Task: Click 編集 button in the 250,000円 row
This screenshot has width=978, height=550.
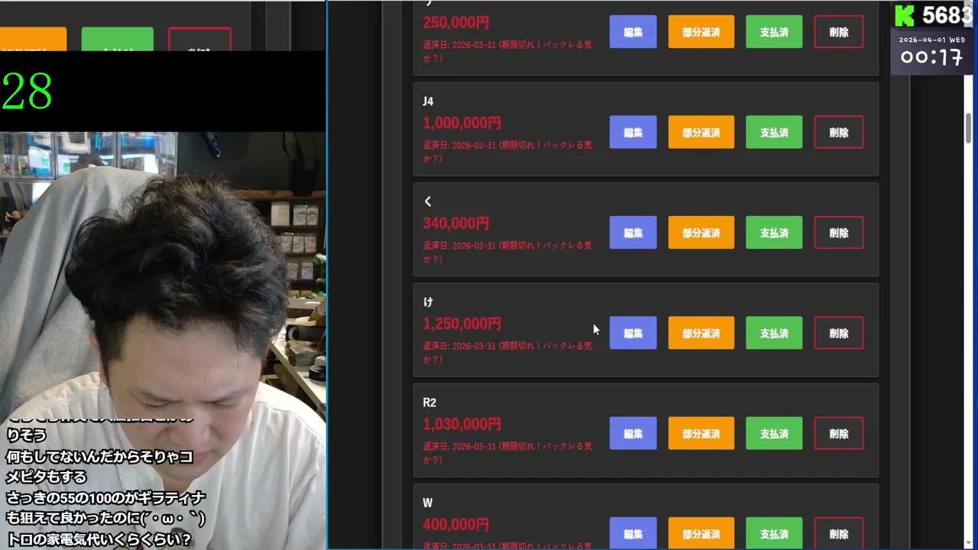Action: [x=633, y=32]
